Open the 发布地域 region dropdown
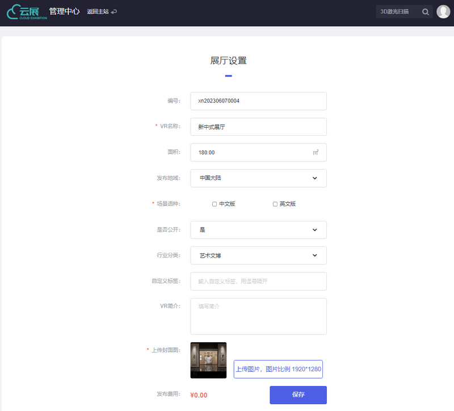The width and height of the screenshot is (454, 411). tap(258, 178)
